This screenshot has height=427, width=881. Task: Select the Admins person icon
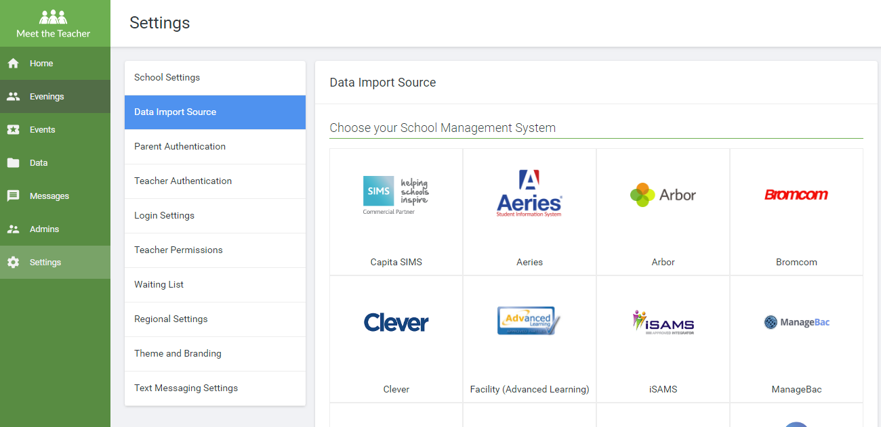[x=13, y=229]
